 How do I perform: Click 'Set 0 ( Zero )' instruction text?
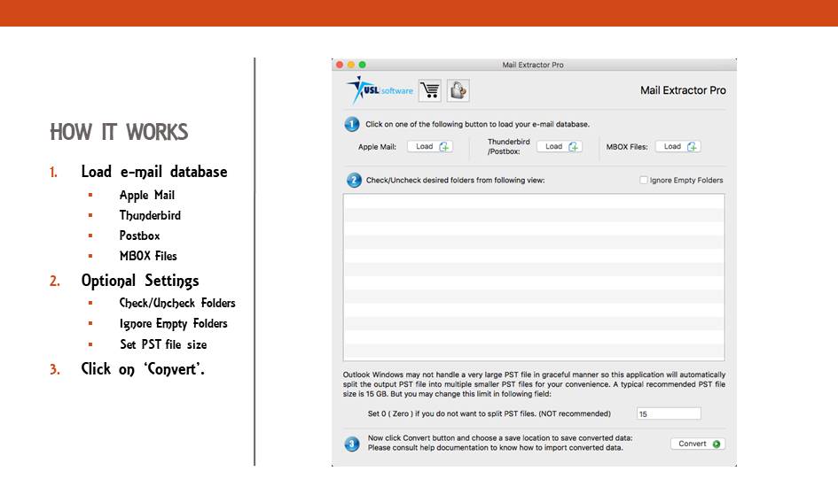point(489,413)
